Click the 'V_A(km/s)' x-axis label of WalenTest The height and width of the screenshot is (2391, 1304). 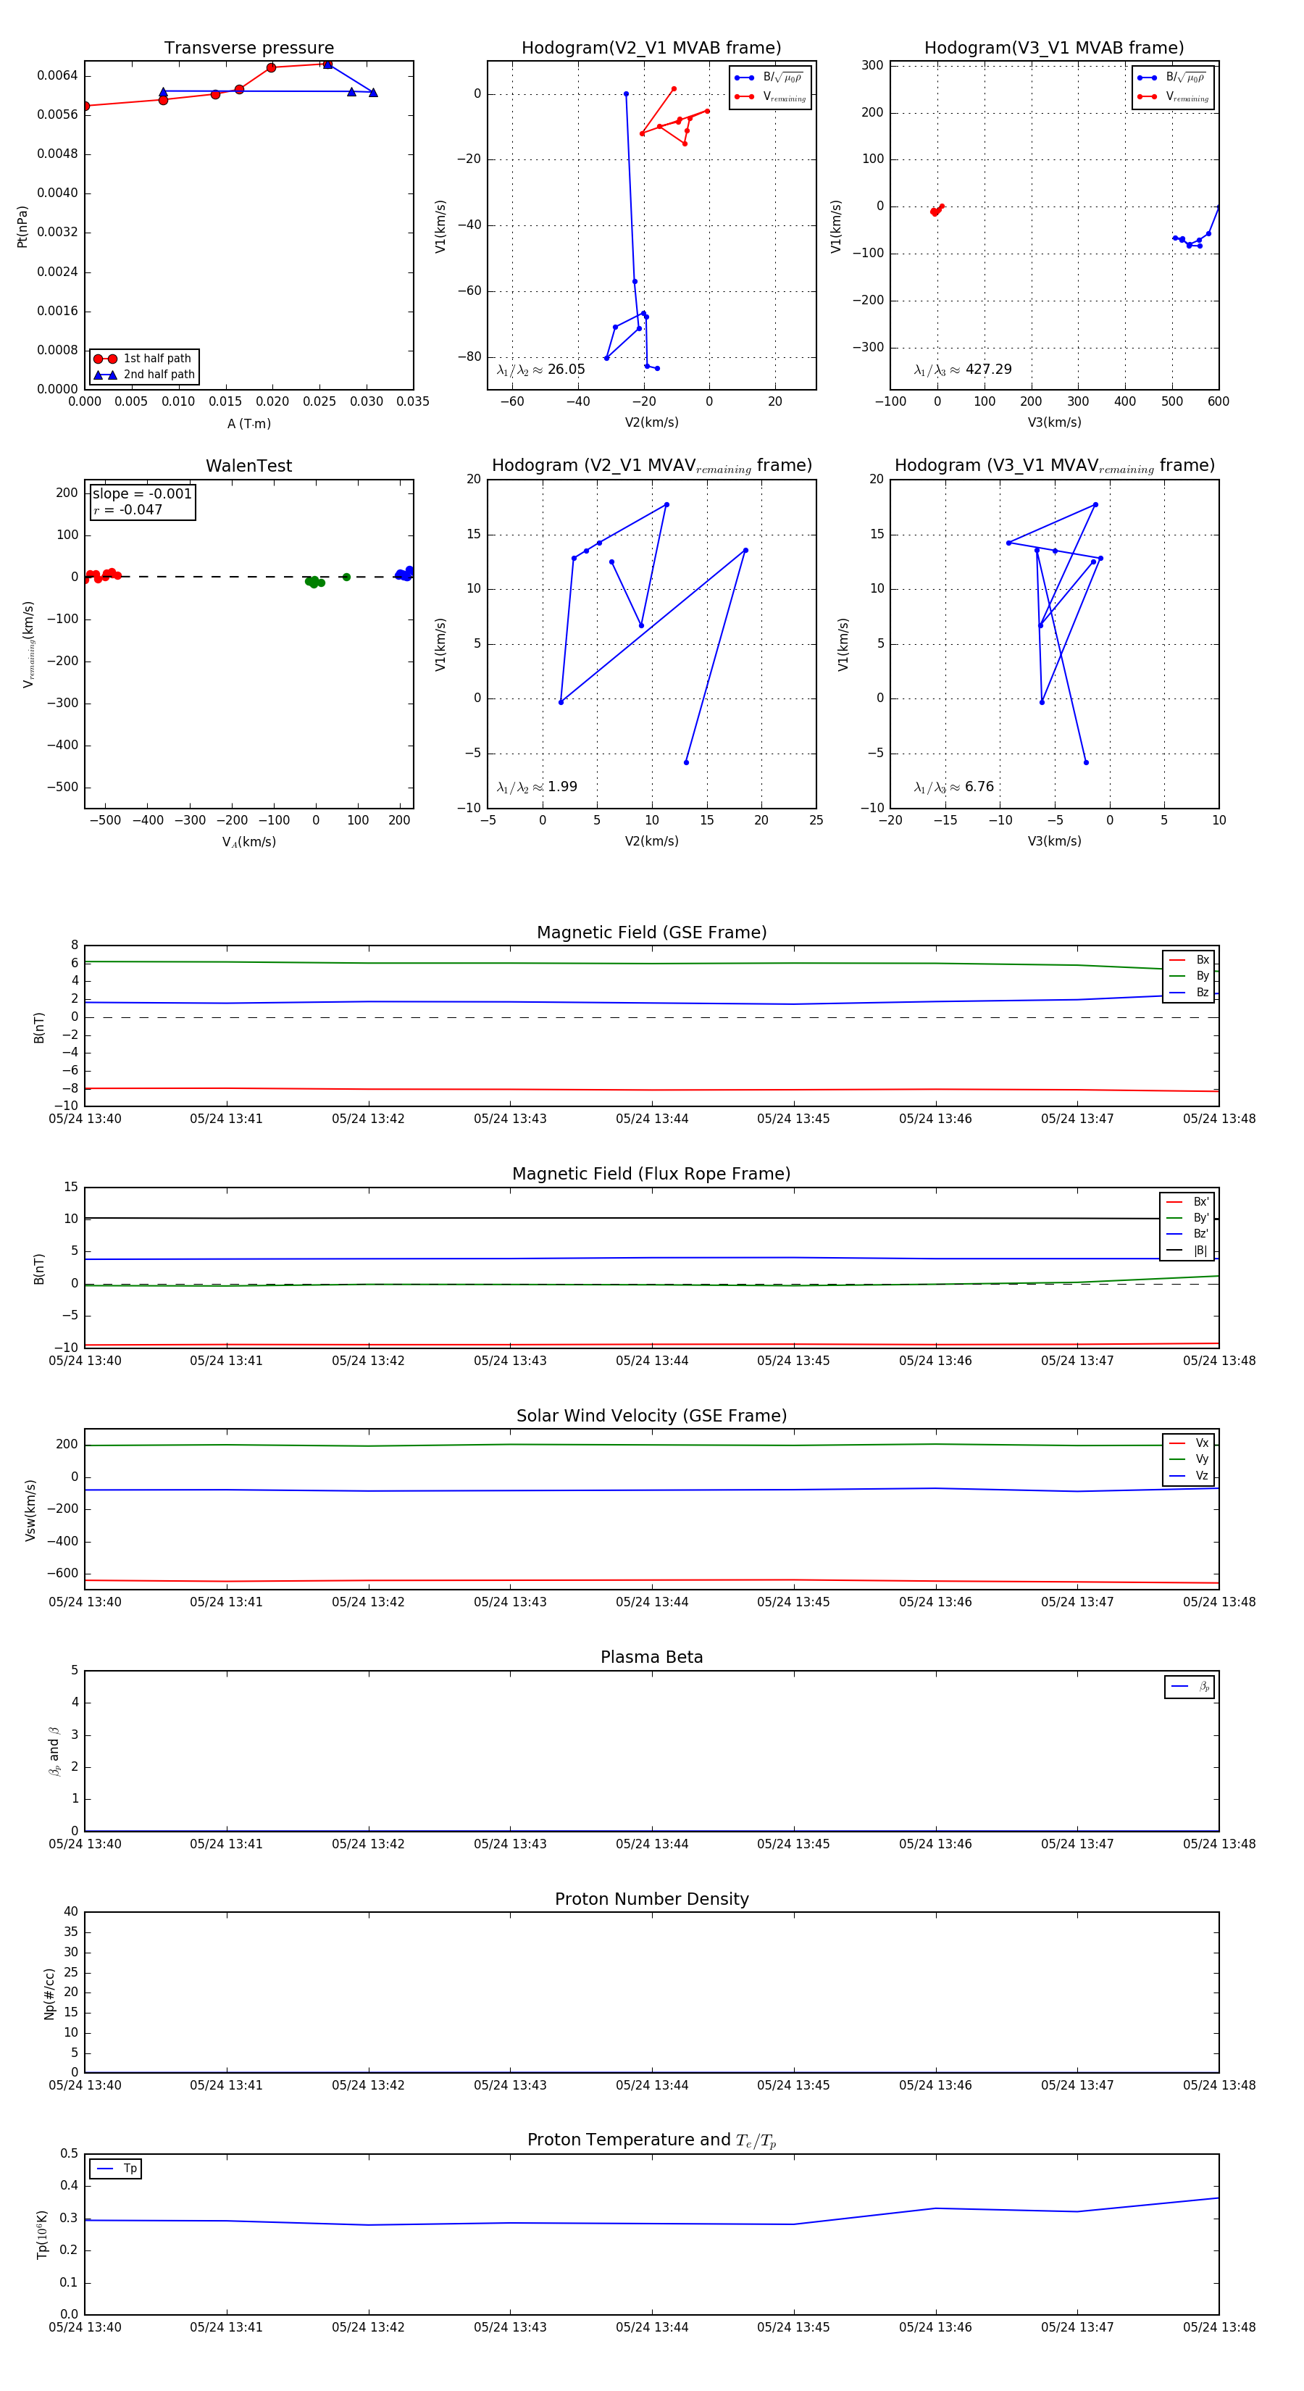248,842
